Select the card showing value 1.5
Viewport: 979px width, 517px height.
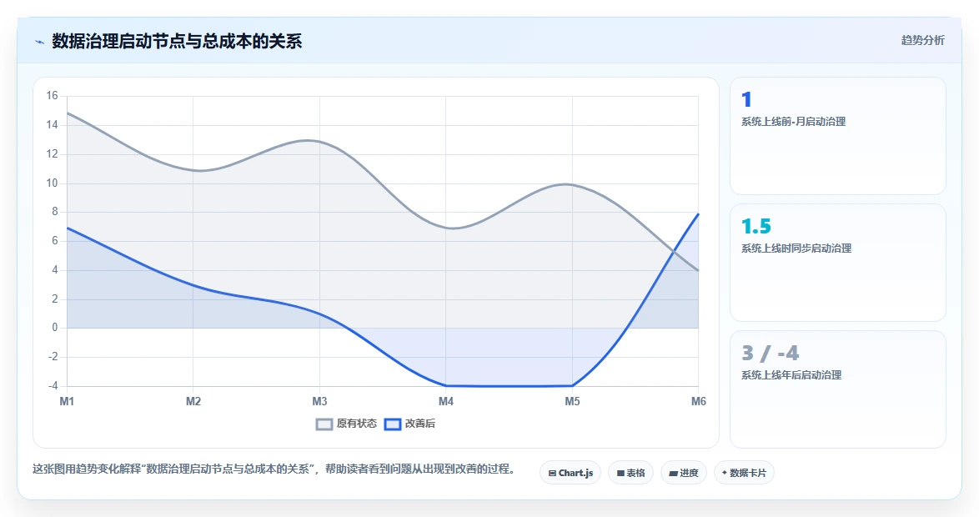(838, 263)
